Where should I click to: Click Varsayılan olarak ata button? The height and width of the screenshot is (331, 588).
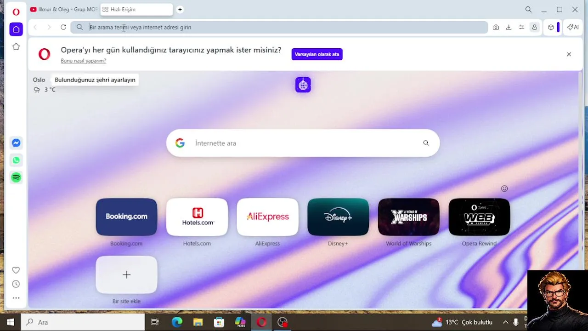(x=317, y=54)
